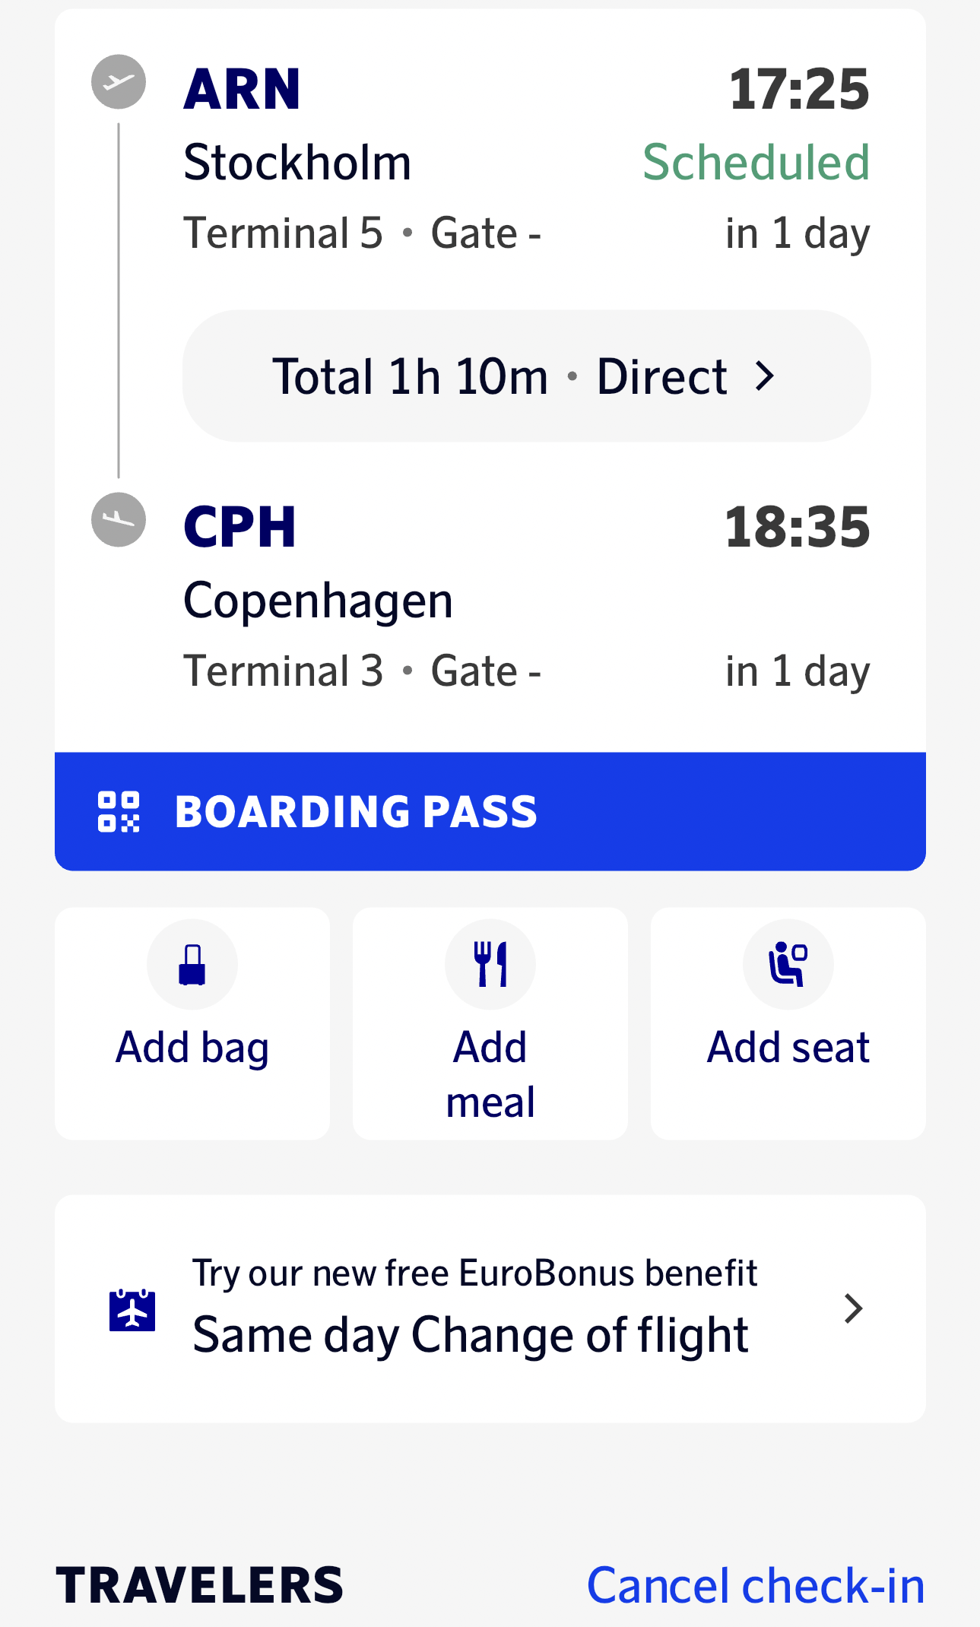Select the Add bag option
The image size is (980, 1627).
pos(192,1047)
